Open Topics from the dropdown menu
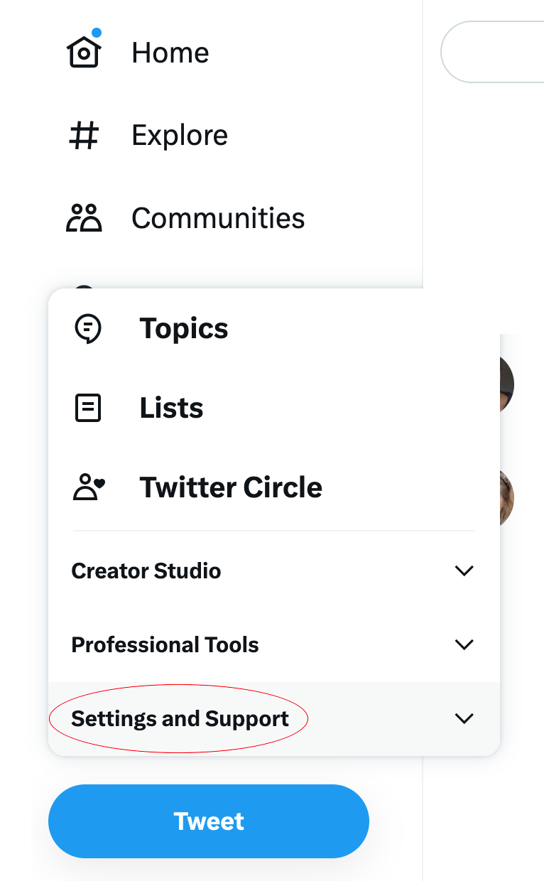Screen dimensions: 544x881 click(183, 328)
